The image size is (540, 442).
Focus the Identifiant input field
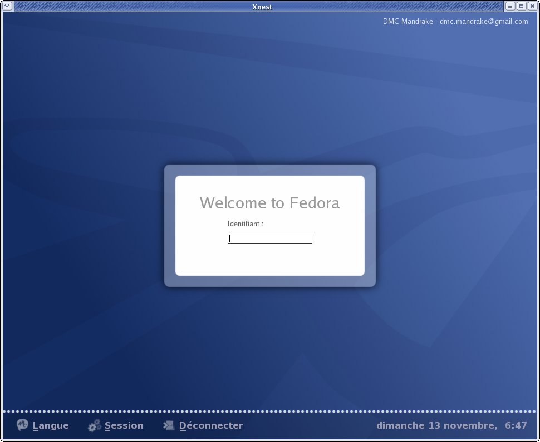pyautogui.click(x=270, y=239)
